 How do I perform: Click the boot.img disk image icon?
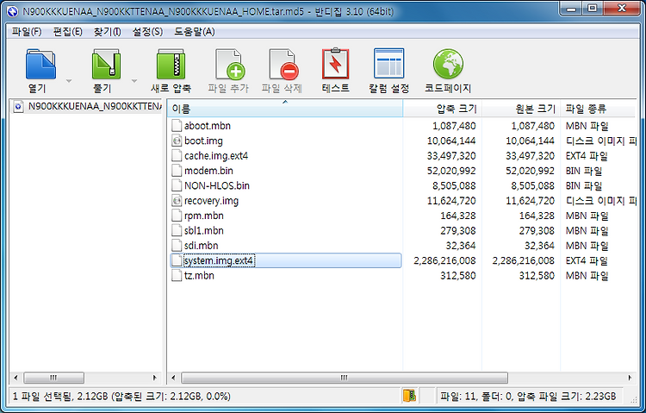[x=177, y=141]
